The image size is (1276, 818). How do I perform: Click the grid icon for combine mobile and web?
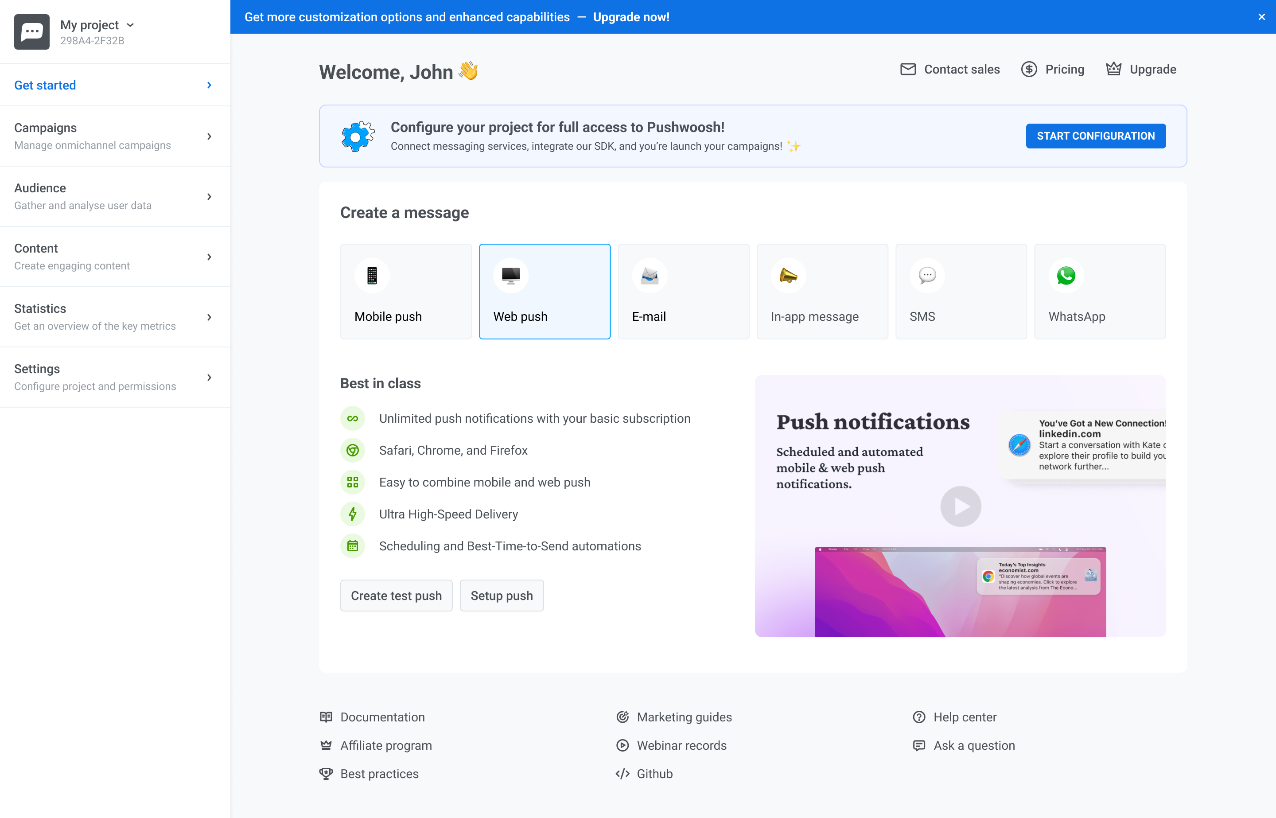353,482
